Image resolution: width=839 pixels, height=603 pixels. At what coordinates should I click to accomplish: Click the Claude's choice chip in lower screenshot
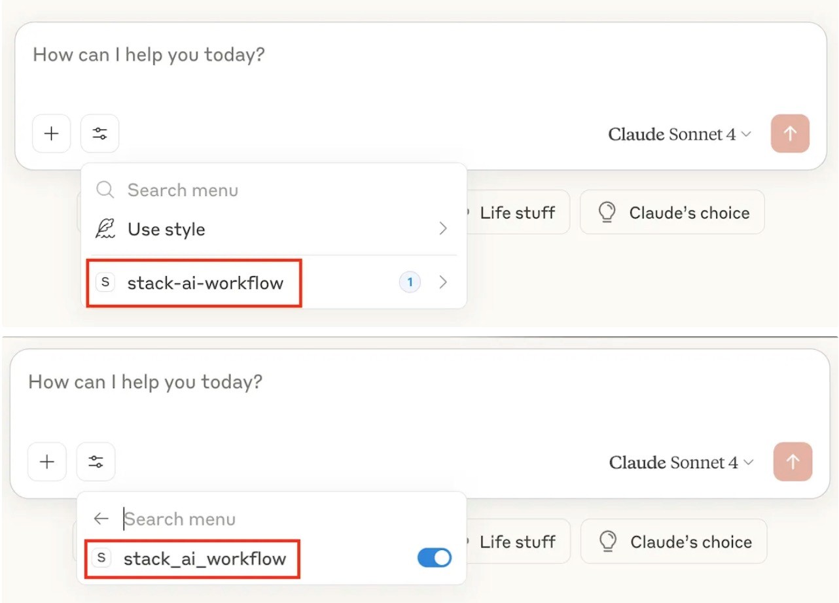pos(673,542)
